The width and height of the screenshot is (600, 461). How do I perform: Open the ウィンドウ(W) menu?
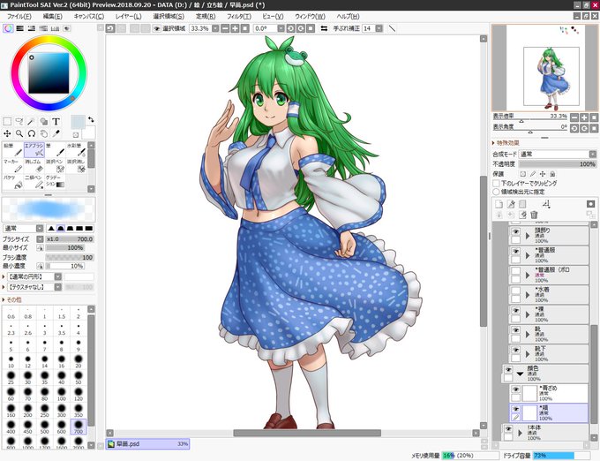(310, 17)
